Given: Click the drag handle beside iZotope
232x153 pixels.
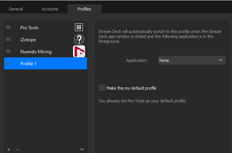Looking at the screenshot, I should 8,39.
